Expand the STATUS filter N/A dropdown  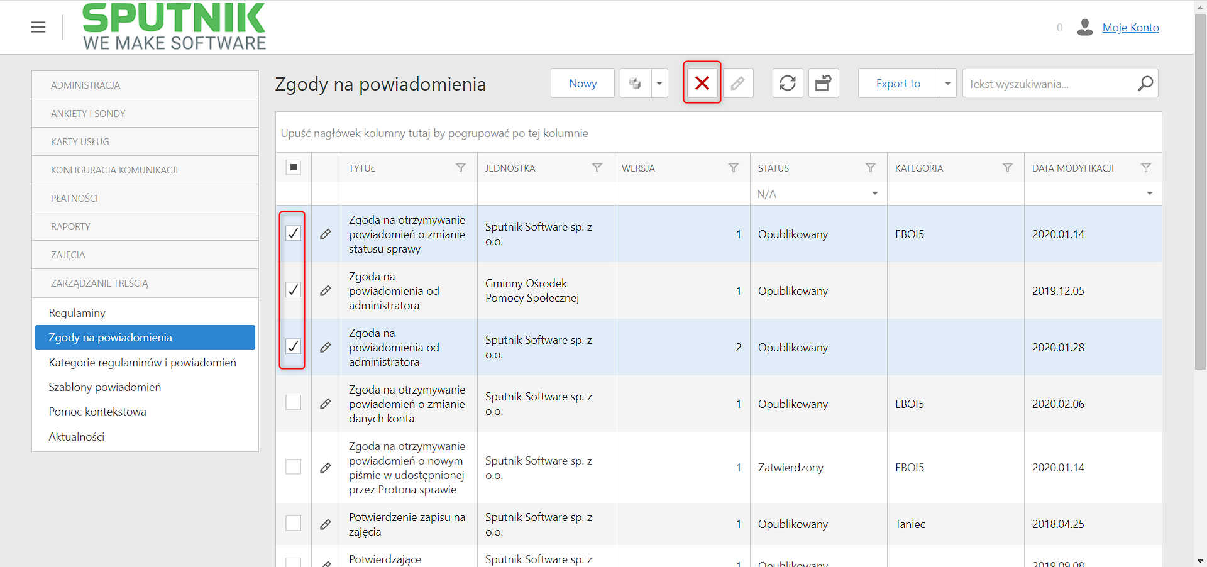[875, 194]
